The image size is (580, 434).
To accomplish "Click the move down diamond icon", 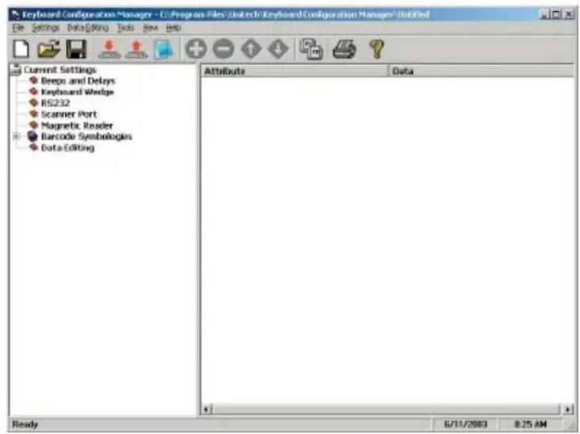I will (x=278, y=49).
